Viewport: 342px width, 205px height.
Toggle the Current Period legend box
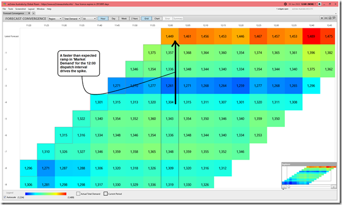click(x=105, y=194)
